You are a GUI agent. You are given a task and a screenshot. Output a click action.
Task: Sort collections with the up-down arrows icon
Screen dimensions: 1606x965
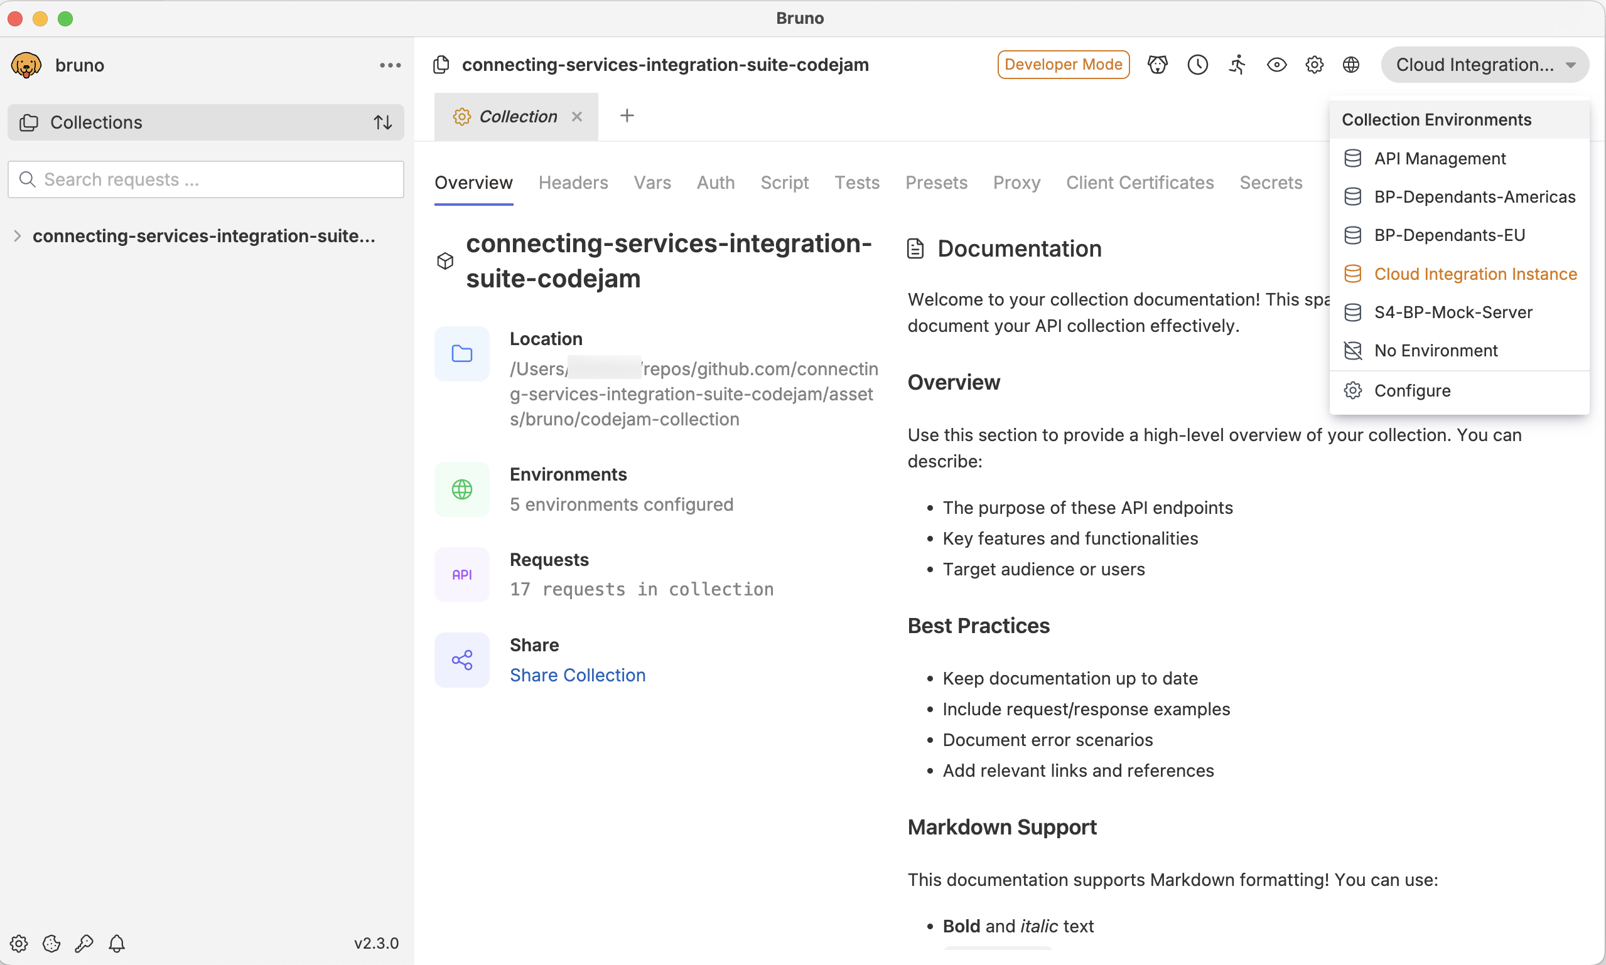[x=383, y=122]
